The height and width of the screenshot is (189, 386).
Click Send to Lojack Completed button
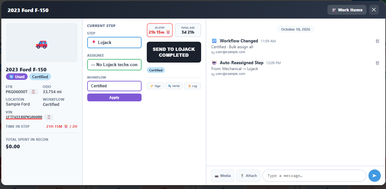174,52
